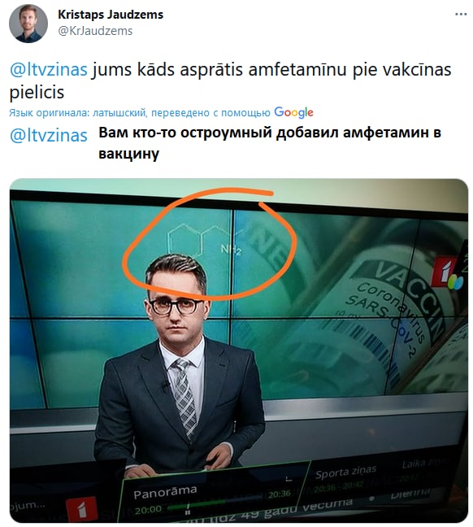
Task: Click the NH2 chemical structure graphic
Action: pos(204,239)
